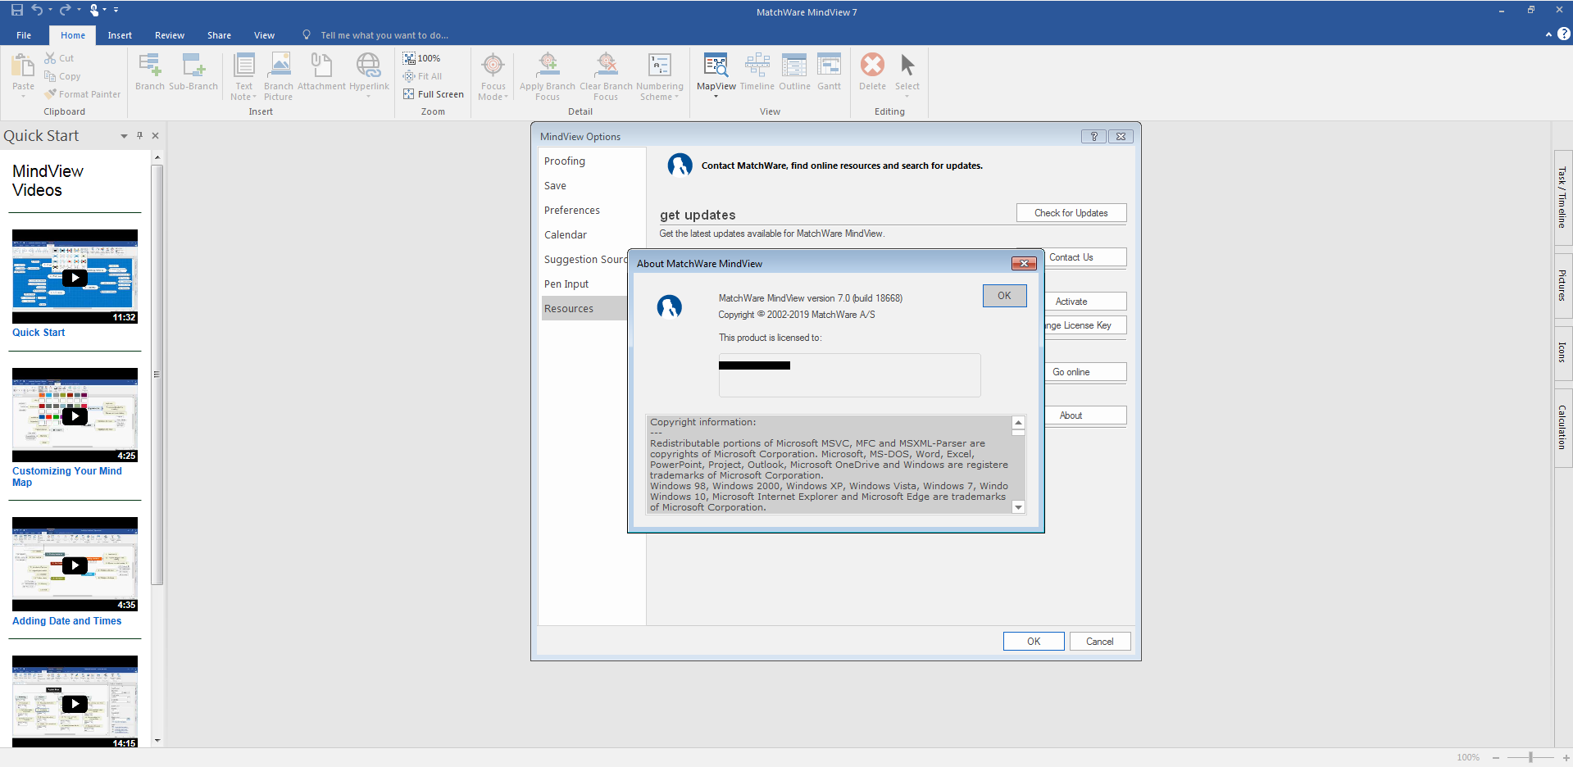Image resolution: width=1573 pixels, height=767 pixels.
Task: Toggle Focus Mode
Action: pyautogui.click(x=493, y=76)
